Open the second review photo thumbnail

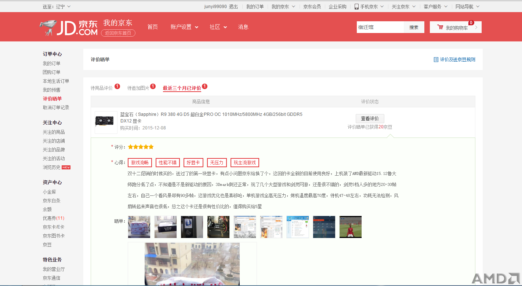pos(166,227)
